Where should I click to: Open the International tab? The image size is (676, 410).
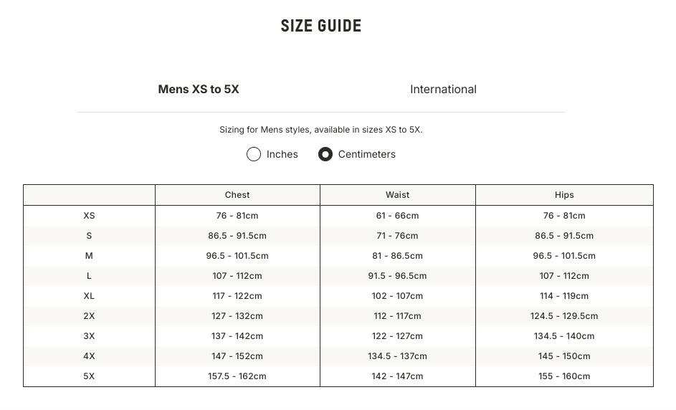pyautogui.click(x=443, y=90)
